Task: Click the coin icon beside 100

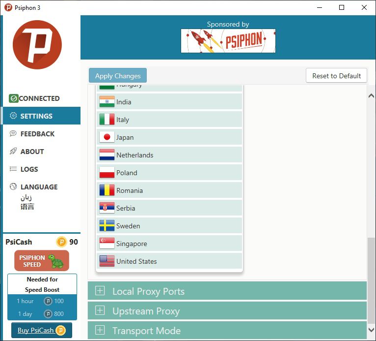Action: coord(48,301)
